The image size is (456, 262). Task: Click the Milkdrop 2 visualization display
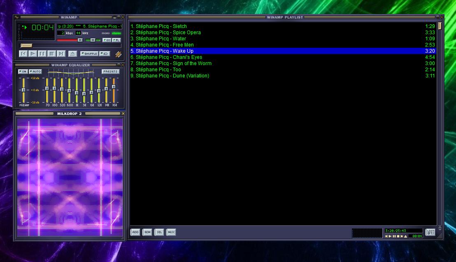70,177
